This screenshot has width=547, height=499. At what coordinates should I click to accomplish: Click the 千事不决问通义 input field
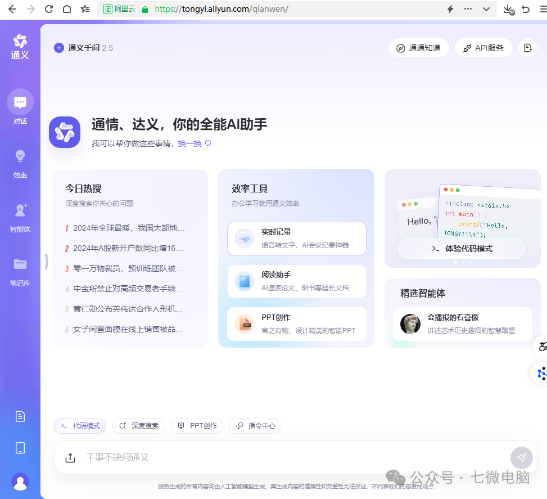281,458
